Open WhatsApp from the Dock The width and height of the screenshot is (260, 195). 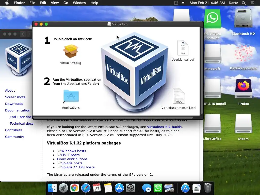(158, 188)
